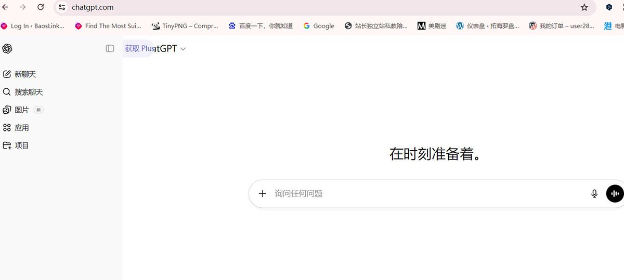Click the chatgpt.com address bar URL
Image resolution: width=624 pixels, height=280 pixels.
click(93, 7)
